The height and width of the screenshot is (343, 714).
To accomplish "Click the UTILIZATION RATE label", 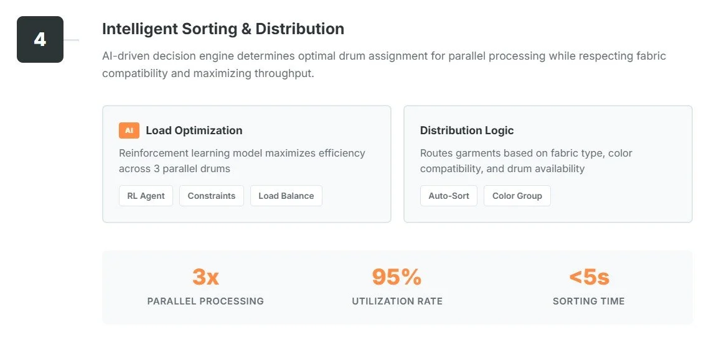I will pos(397,301).
